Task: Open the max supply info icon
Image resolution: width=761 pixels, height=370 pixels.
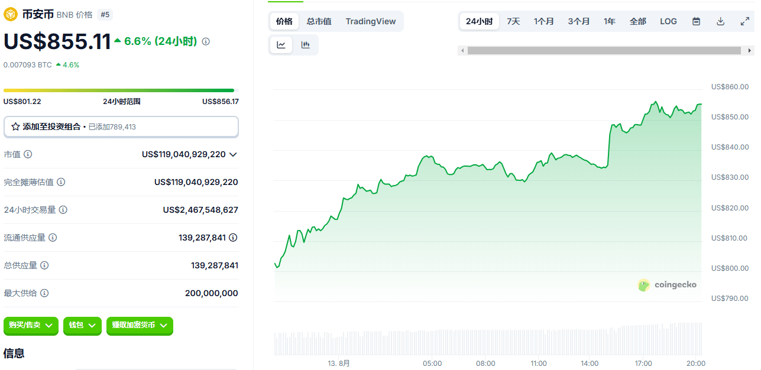Action: pos(44,293)
